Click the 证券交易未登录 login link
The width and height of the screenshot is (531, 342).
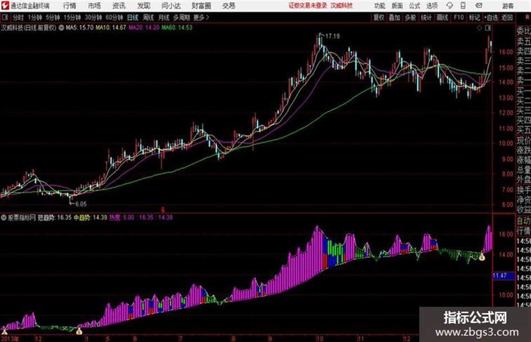pos(308,6)
